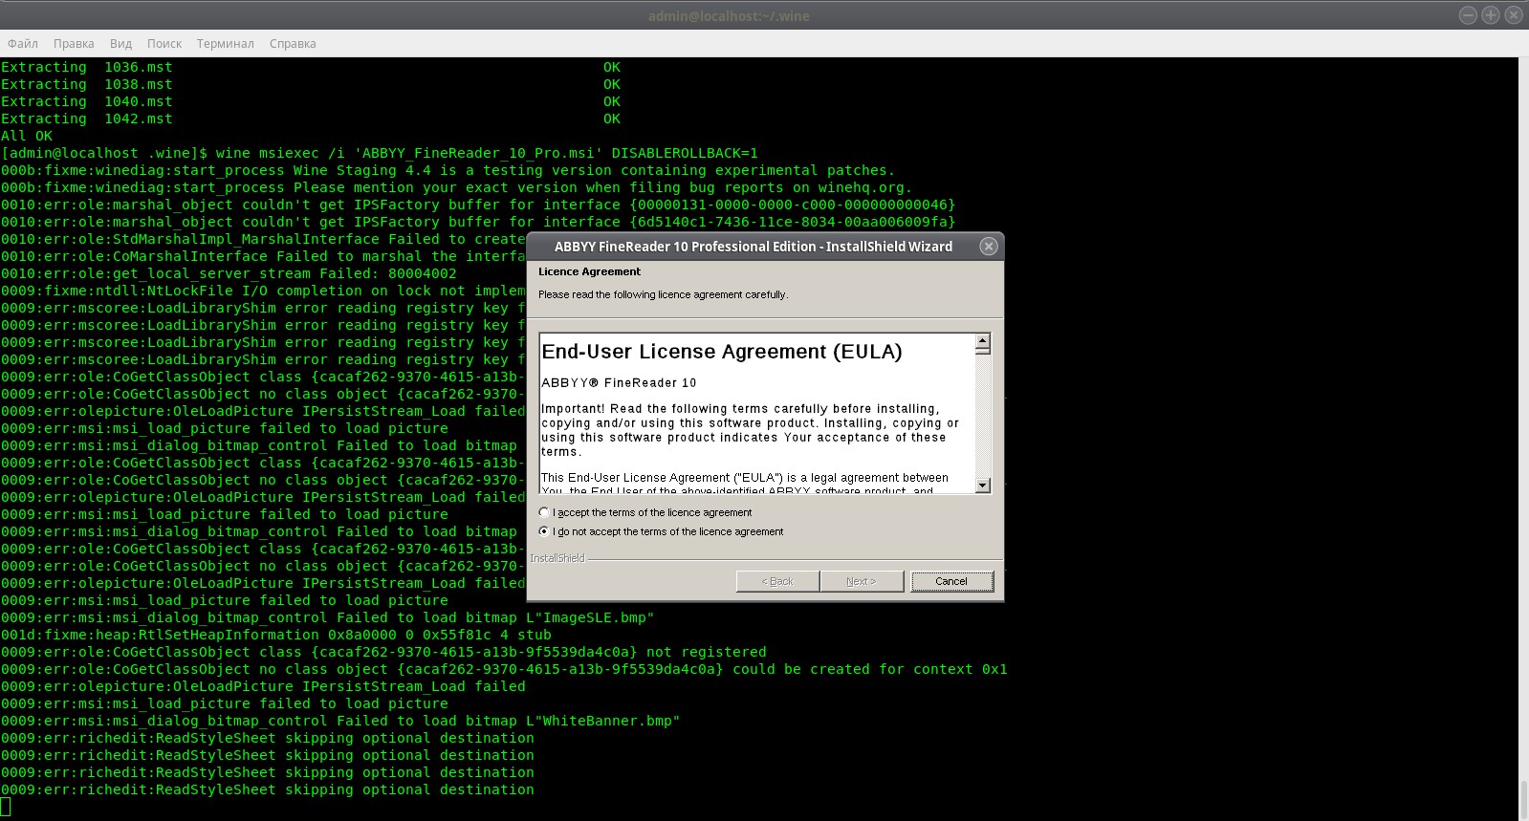The width and height of the screenshot is (1529, 821).
Task: Click the 'Important! Read the following terms' paragraph
Action: (x=750, y=430)
